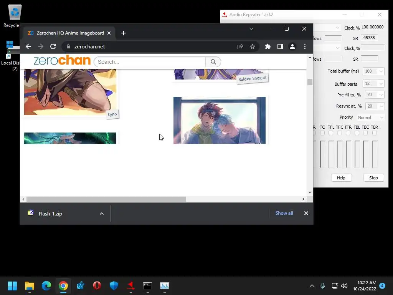Image resolution: width=393 pixels, height=295 pixels.
Task: Reload the zerochan.net page
Action: click(53, 46)
